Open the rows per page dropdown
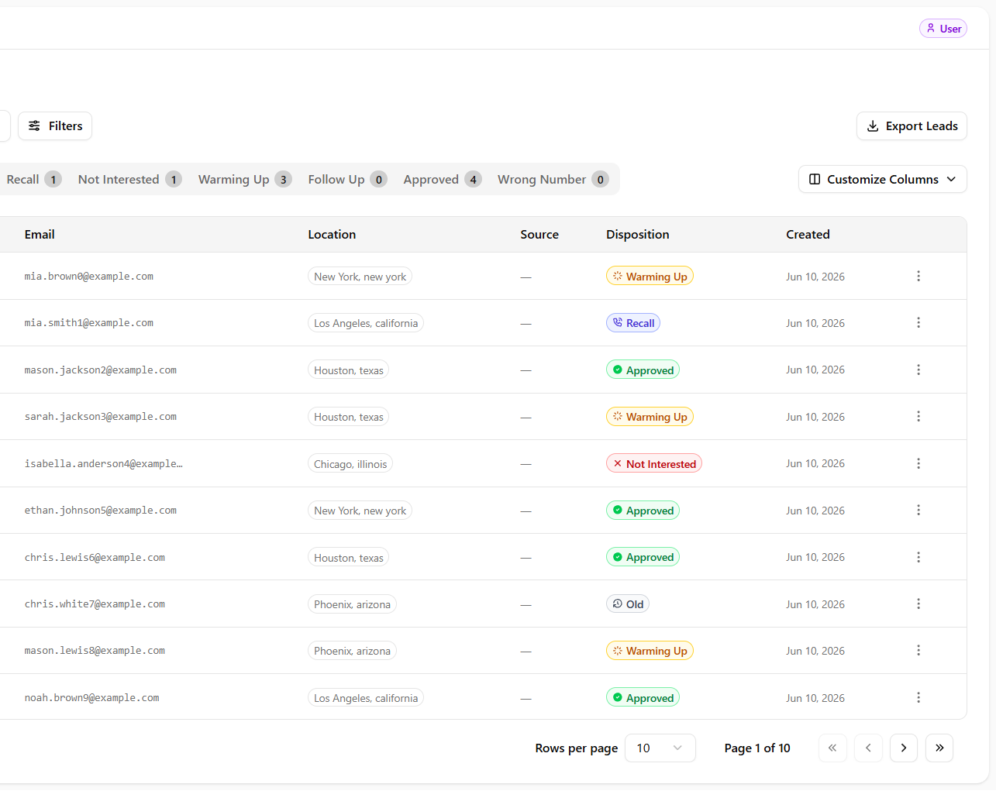Image resolution: width=996 pixels, height=791 pixels. pos(660,748)
